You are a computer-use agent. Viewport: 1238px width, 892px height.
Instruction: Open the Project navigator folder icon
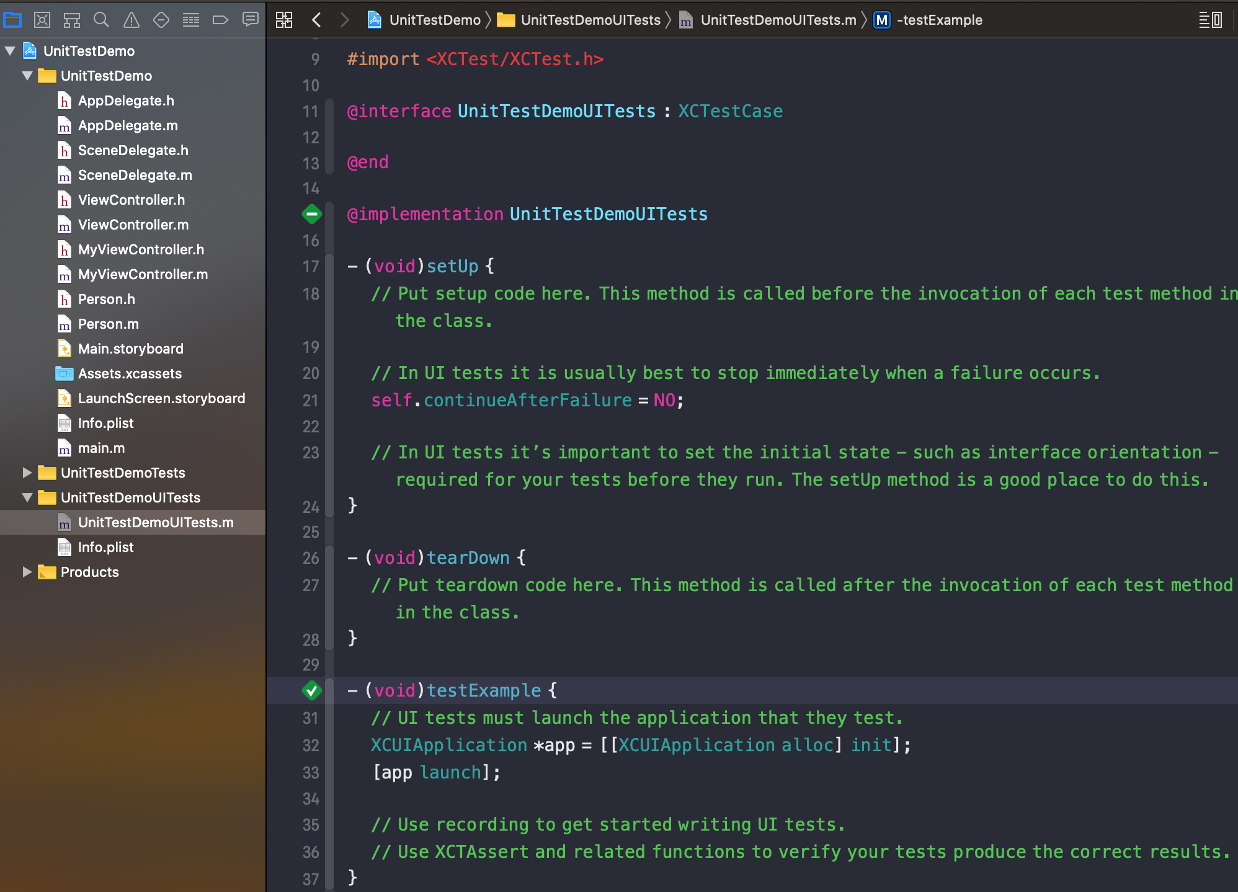pyautogui.click(x=12, y=20)
